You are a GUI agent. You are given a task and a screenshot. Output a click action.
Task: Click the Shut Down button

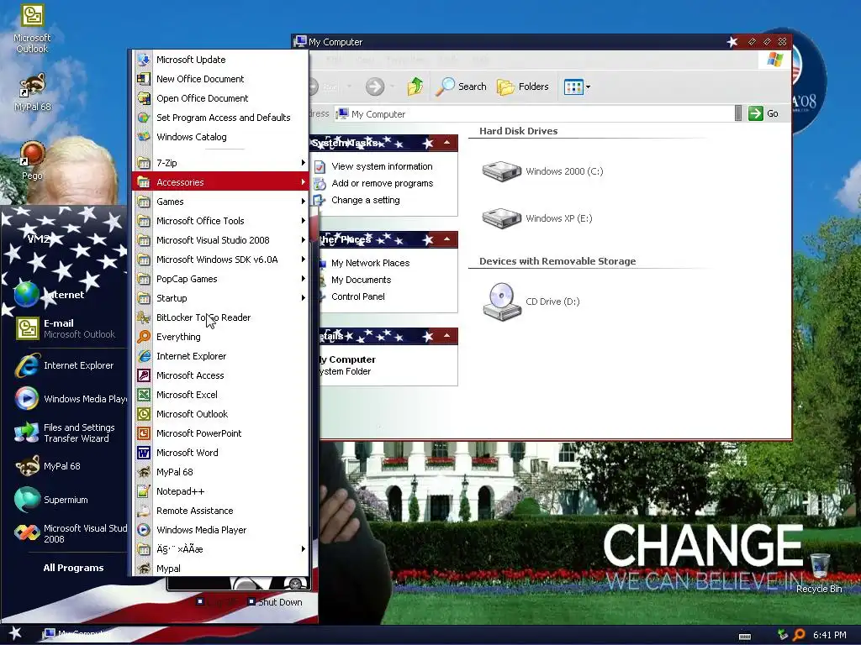(275, 601)
